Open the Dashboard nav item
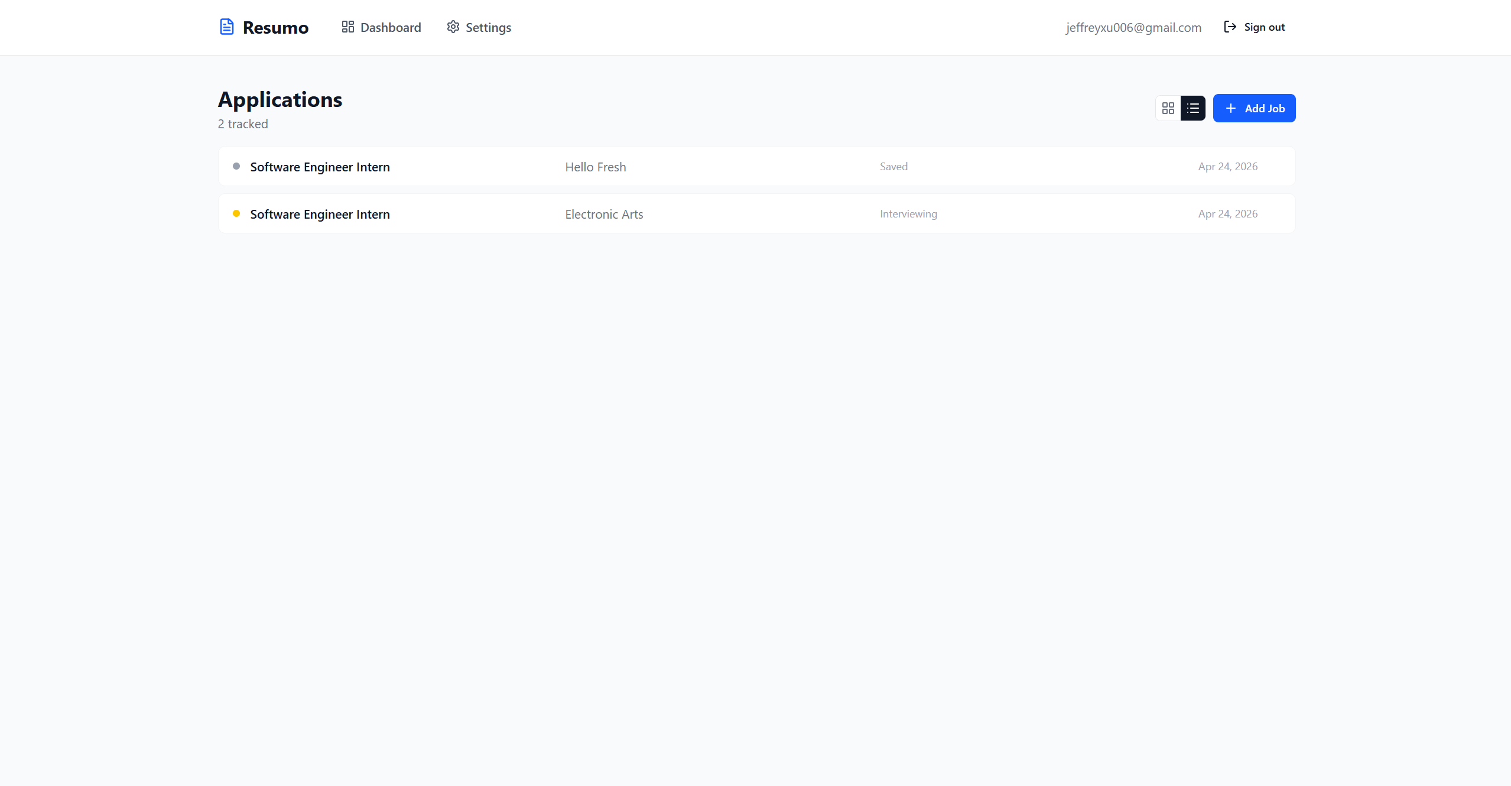The width and height of the screenshot is (1511, 786). pyautogui.click(x=390, y=28)
